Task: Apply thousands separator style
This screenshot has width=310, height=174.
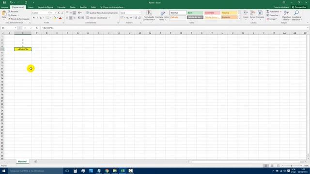Action: (131, 18)
